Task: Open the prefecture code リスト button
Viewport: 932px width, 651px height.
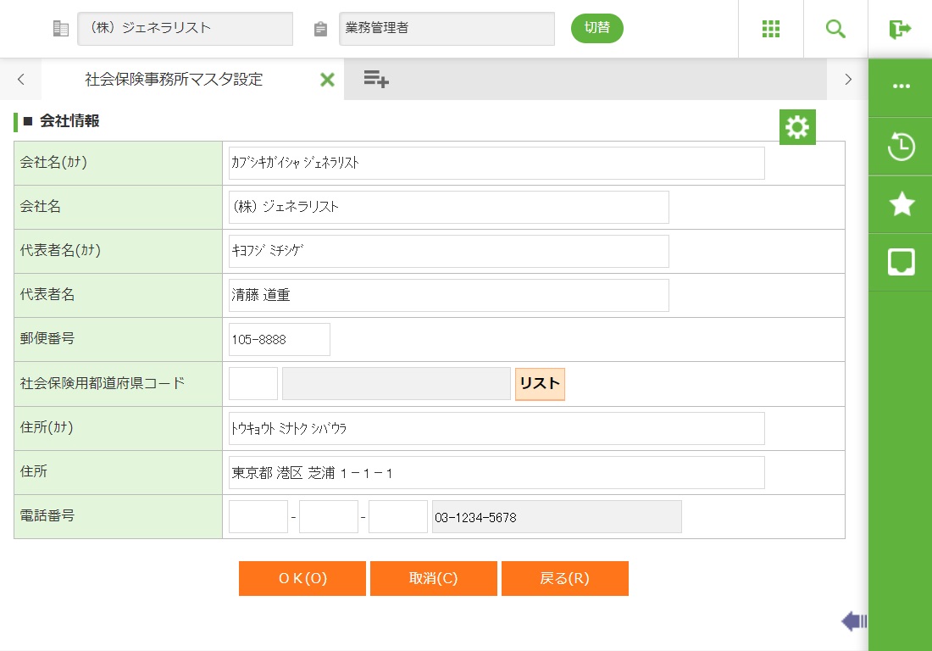Action: [540, 384]
